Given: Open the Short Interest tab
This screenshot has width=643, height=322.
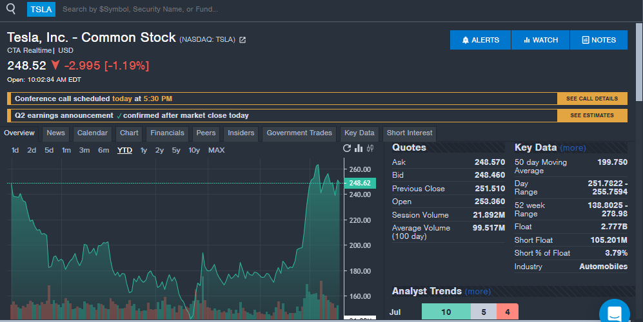Looking at the screenshot, I should [x=410, y=133].
